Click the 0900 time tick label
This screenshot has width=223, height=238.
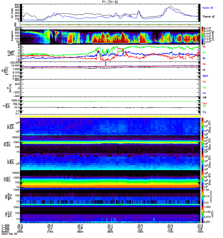pyautogui.click(x=110, y=232)
